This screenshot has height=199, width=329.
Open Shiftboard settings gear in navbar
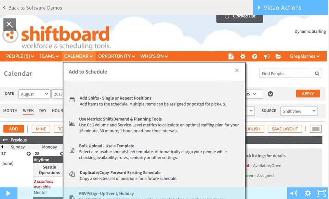tap(243, 56)
